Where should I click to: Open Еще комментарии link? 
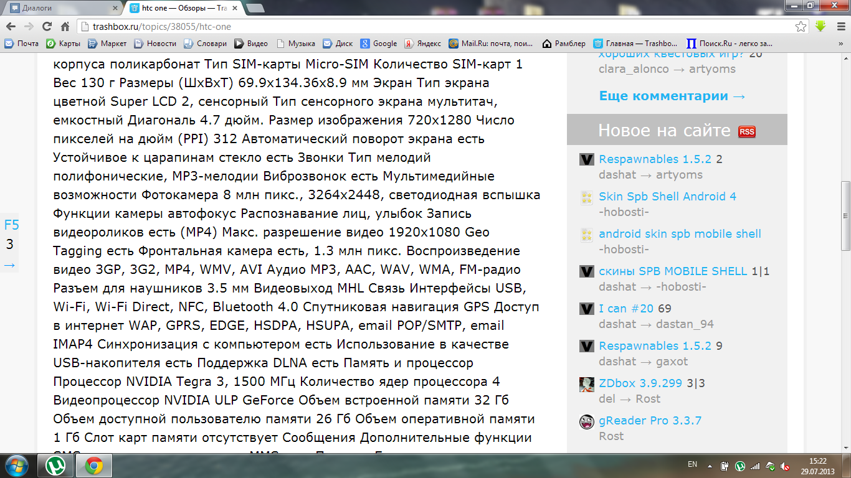[672, 96]
